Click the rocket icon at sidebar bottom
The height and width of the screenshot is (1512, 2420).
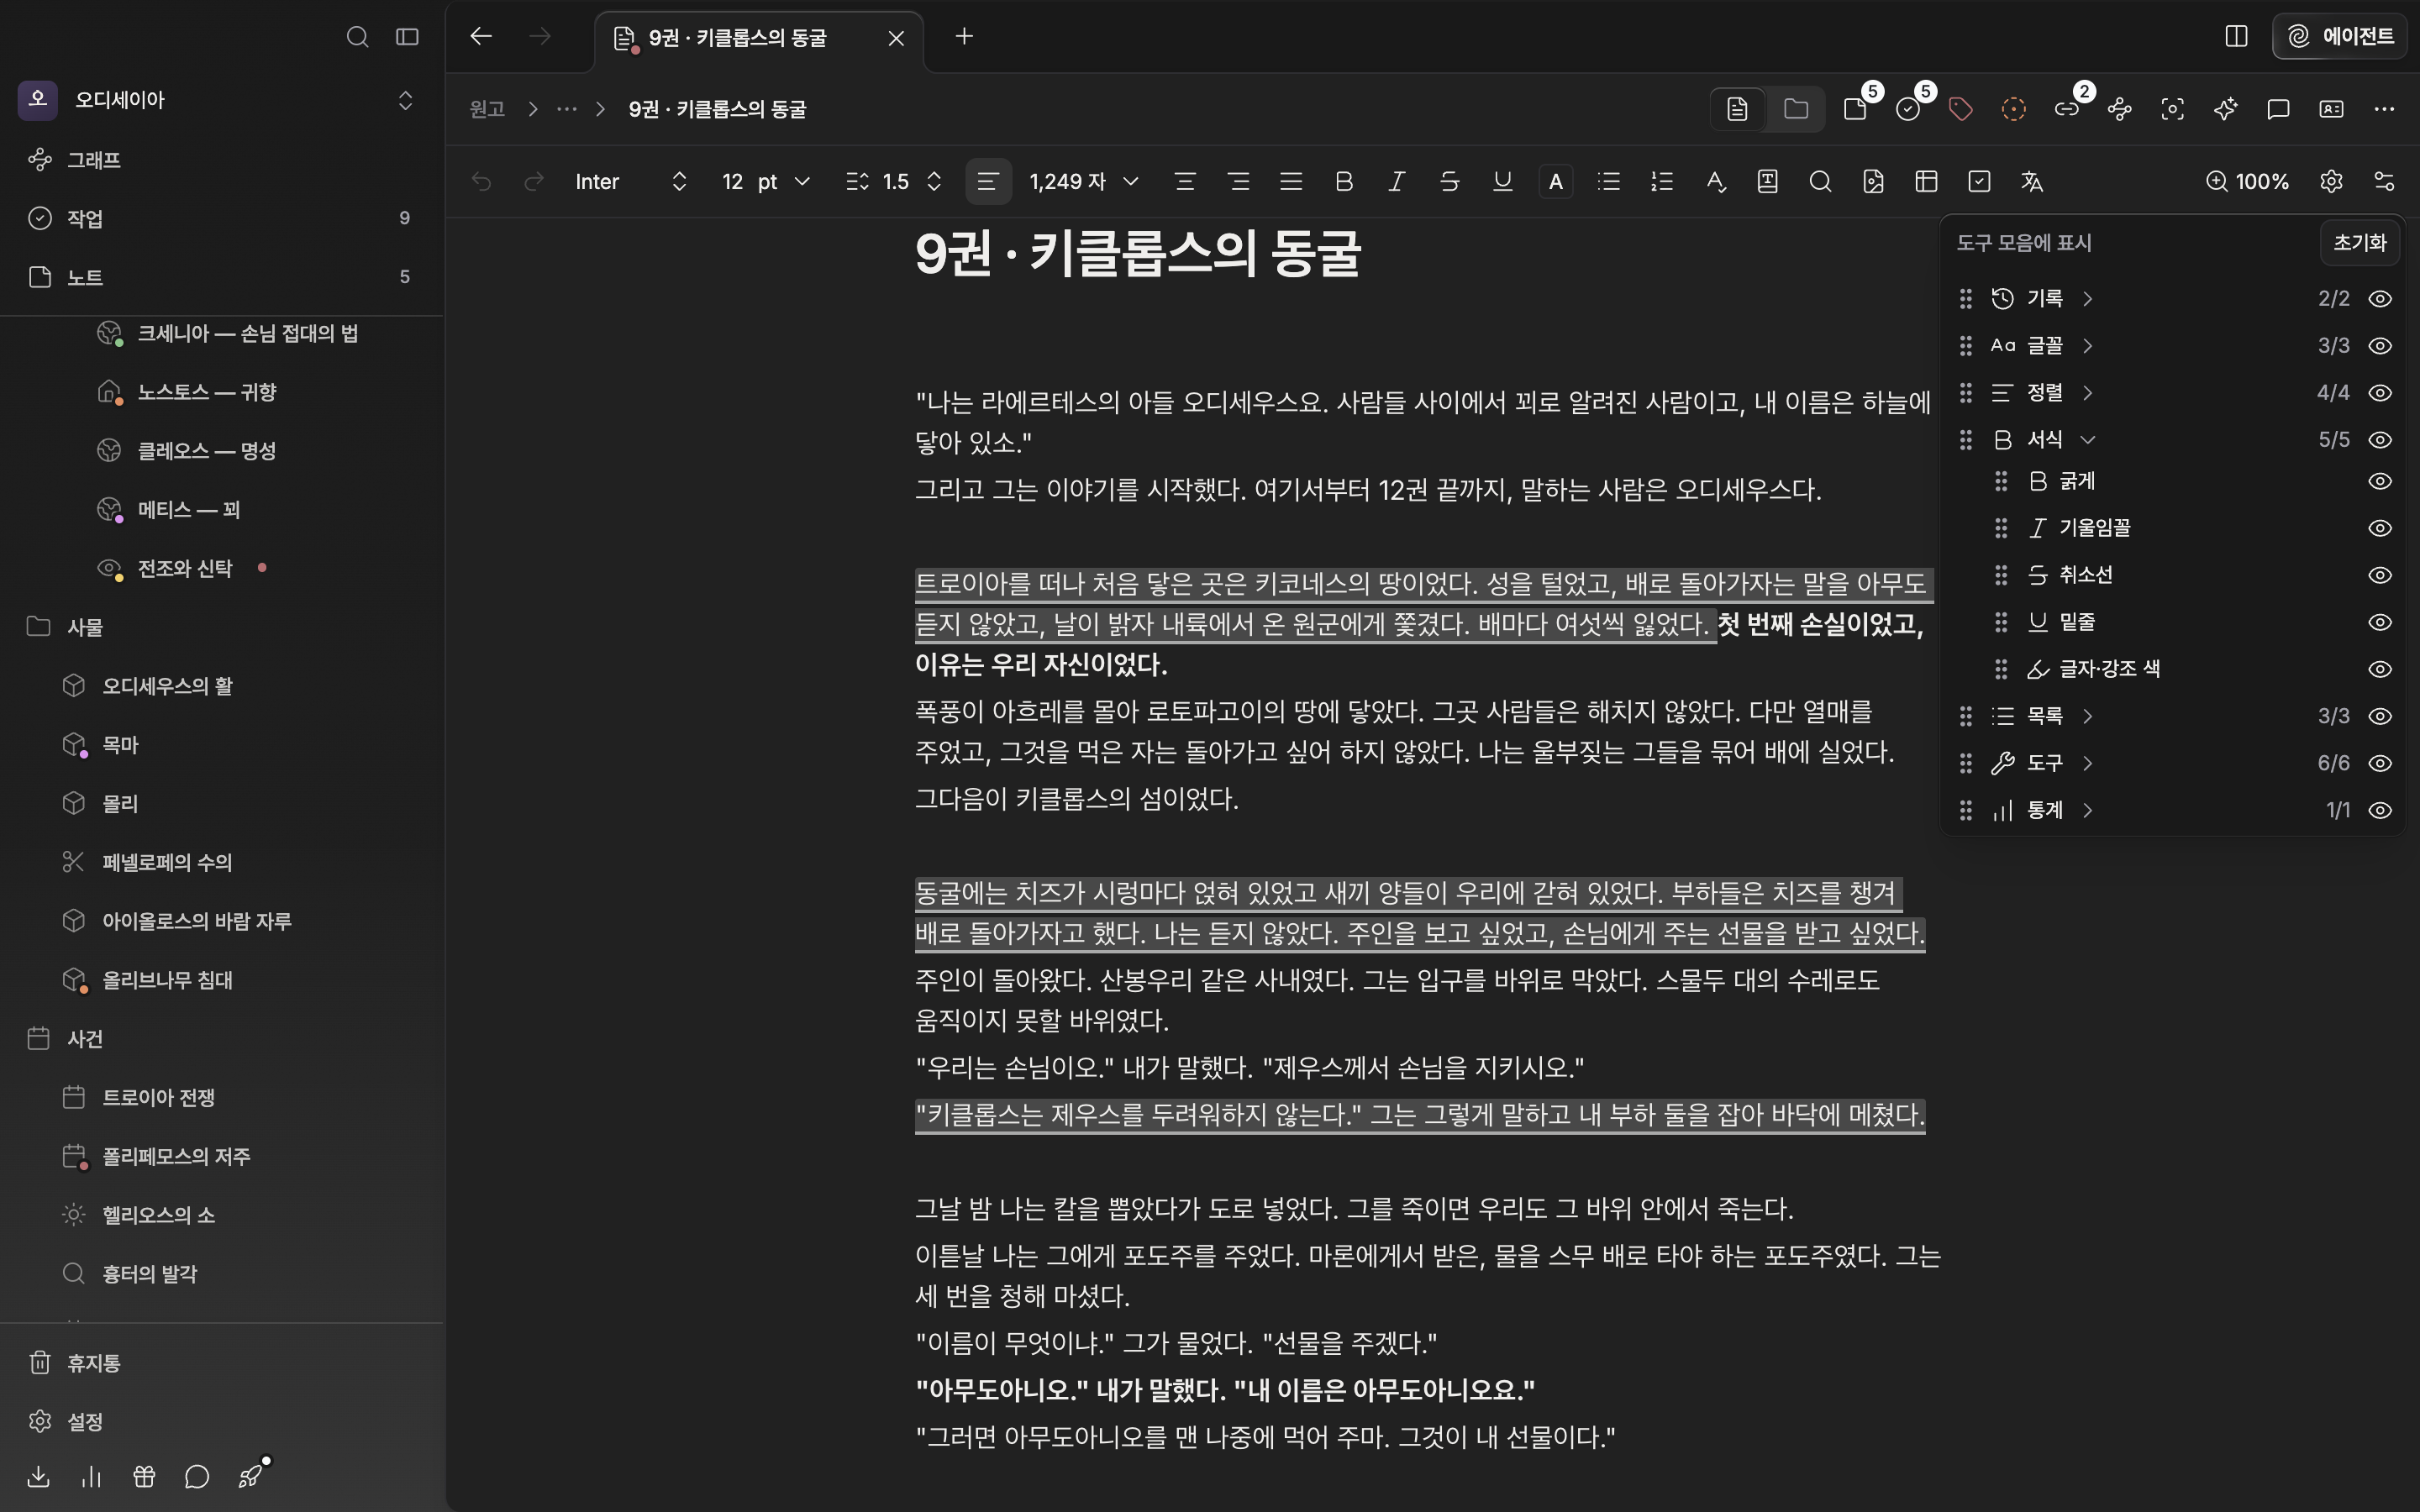click(250, 1477)
